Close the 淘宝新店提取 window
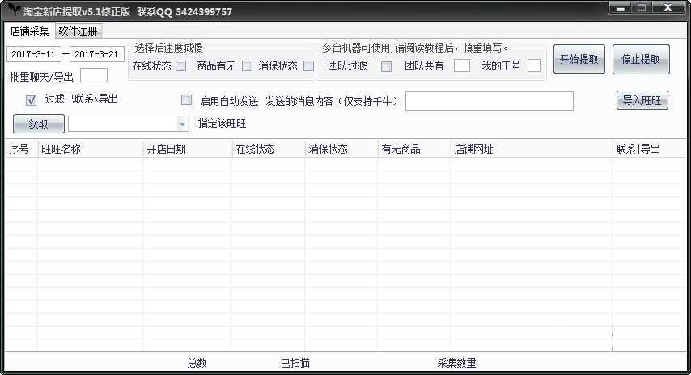The height and width of the screenshot is (375, 691). coord(668,8)
